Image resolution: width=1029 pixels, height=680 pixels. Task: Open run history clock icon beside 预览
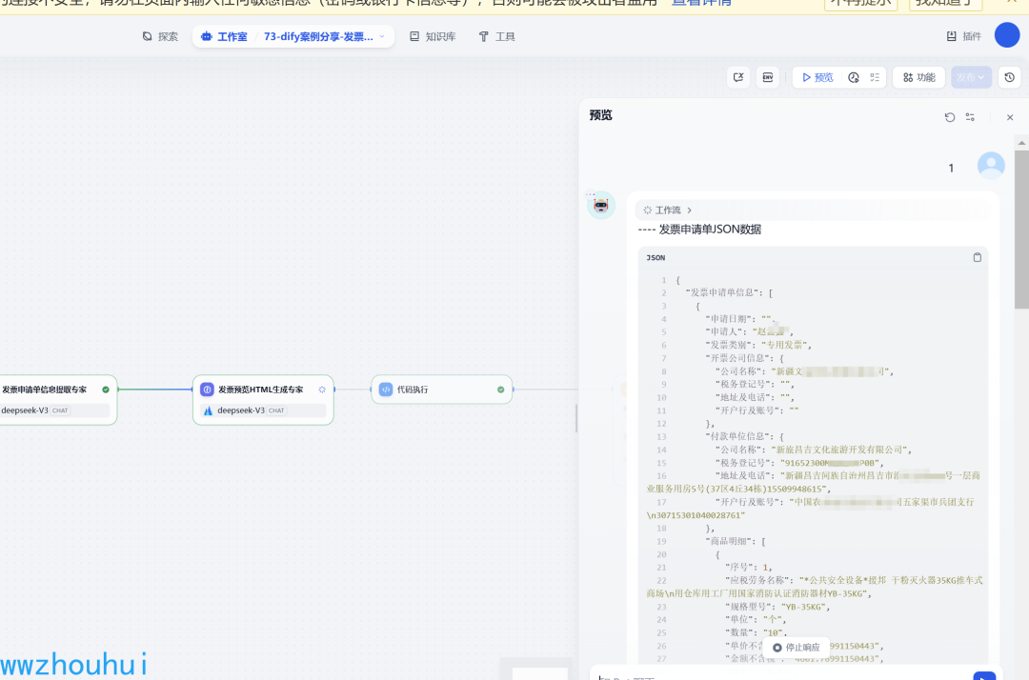coord(854,77)
